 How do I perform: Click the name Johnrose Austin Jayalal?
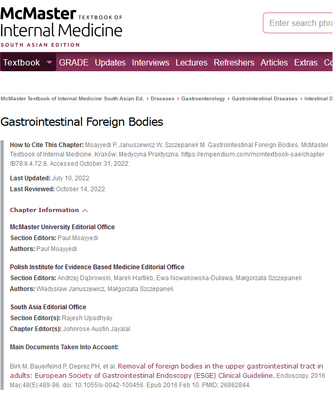[97, 329]
